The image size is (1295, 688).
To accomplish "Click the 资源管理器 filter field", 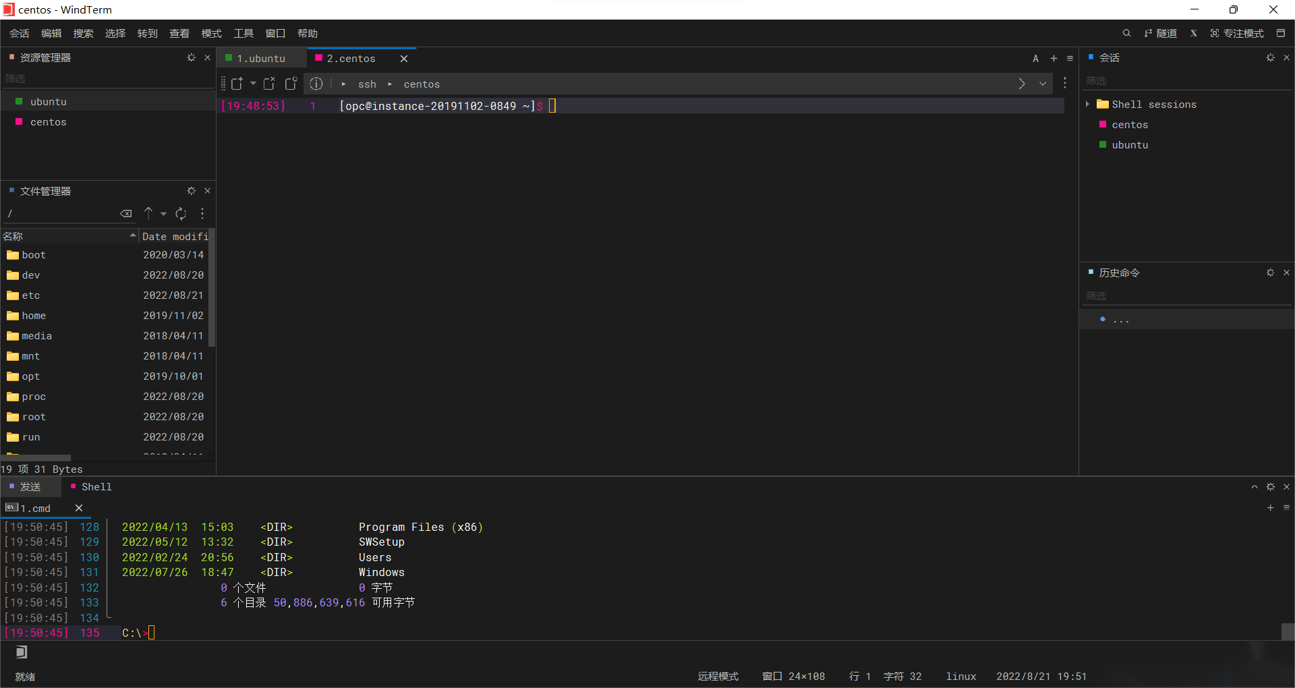I will tap(108, 79).
